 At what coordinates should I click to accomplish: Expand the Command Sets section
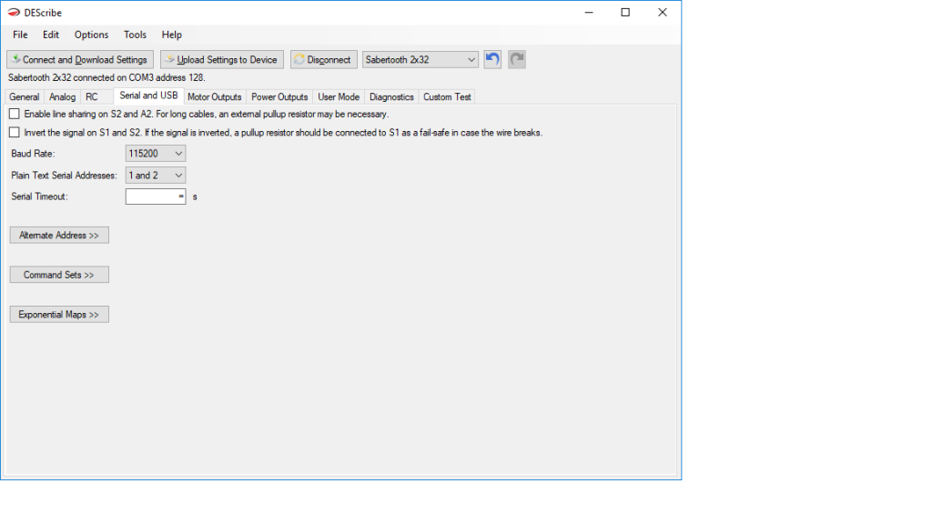click(59, 275)
